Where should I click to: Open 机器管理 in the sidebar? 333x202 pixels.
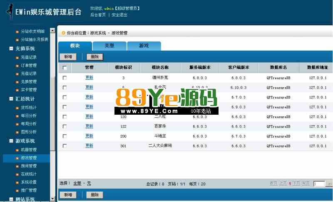click(x=29, y=150)
